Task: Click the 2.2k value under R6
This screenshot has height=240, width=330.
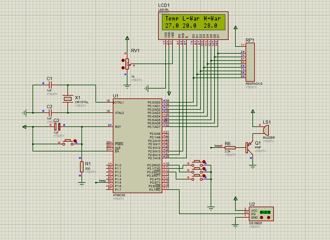Action: point(227,151)
